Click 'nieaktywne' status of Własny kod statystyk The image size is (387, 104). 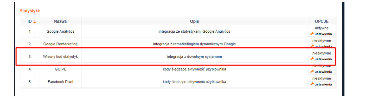point(322,53)
